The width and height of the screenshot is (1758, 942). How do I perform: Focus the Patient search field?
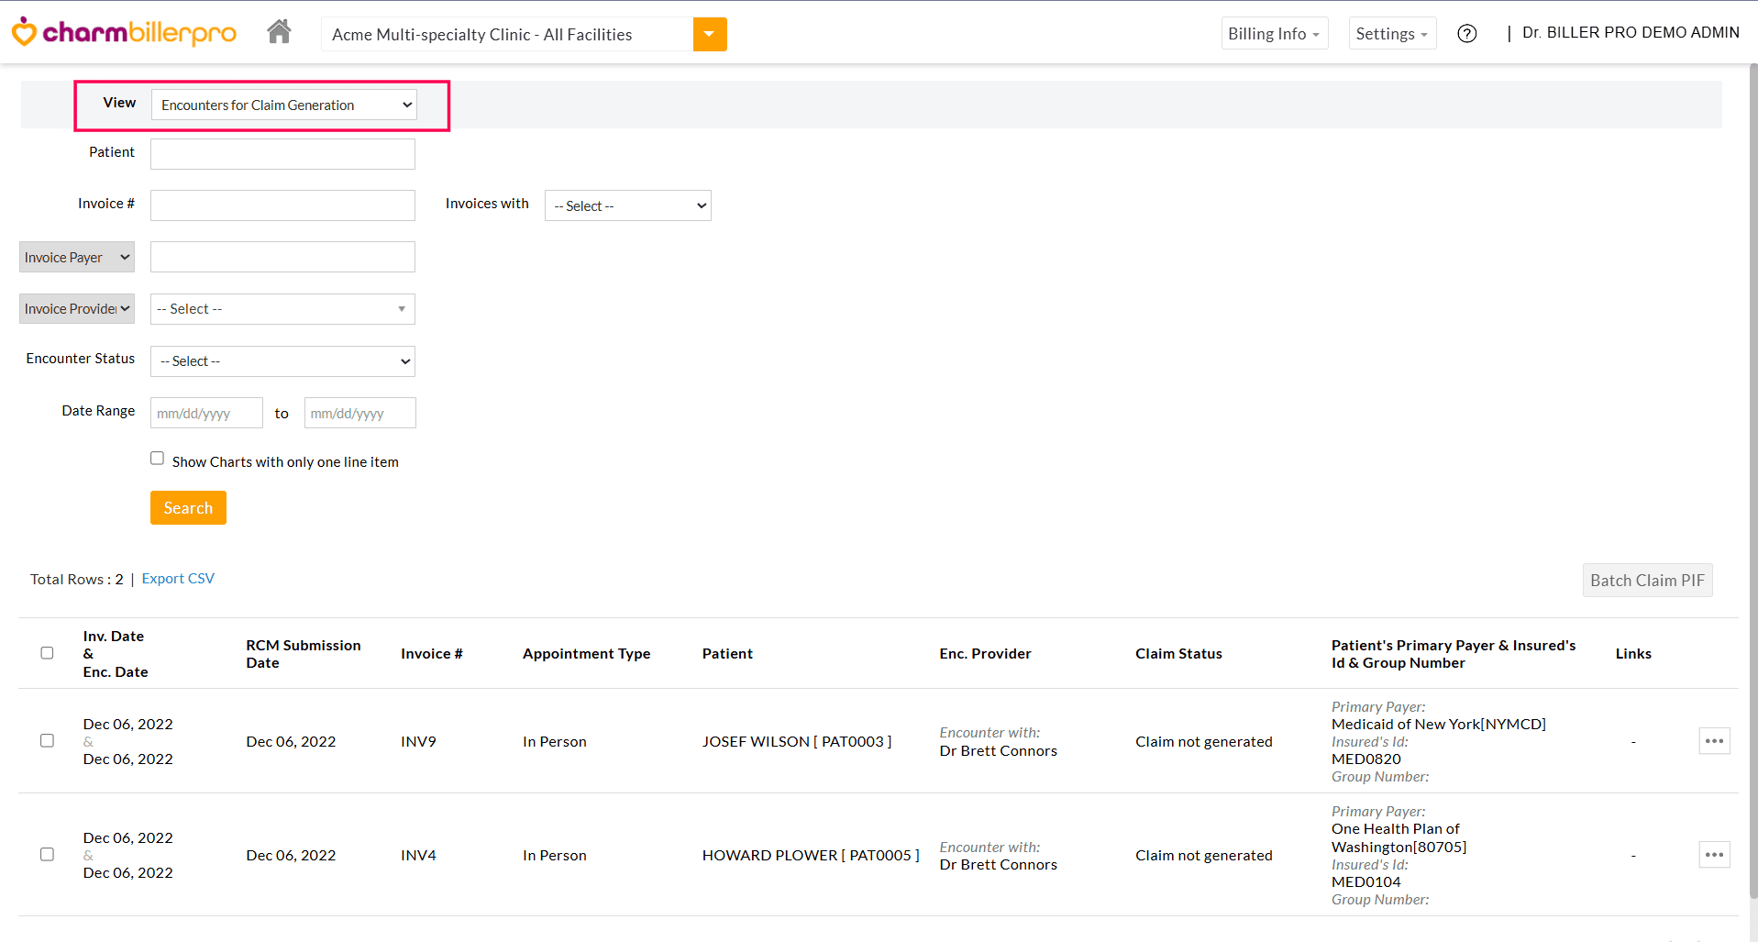coord(282,153)
